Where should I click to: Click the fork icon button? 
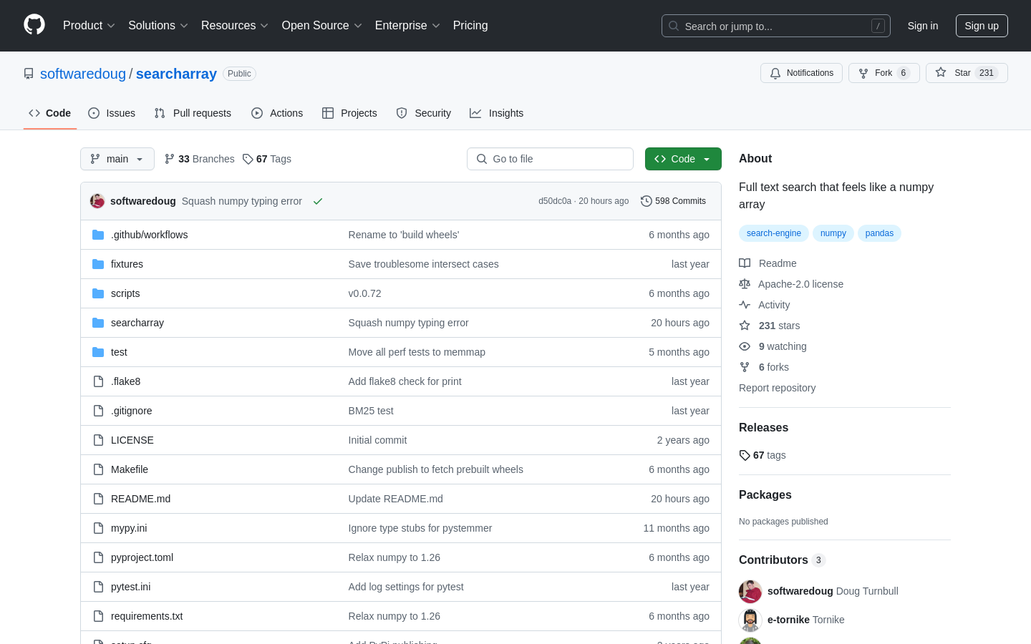[x=863, y=73]
